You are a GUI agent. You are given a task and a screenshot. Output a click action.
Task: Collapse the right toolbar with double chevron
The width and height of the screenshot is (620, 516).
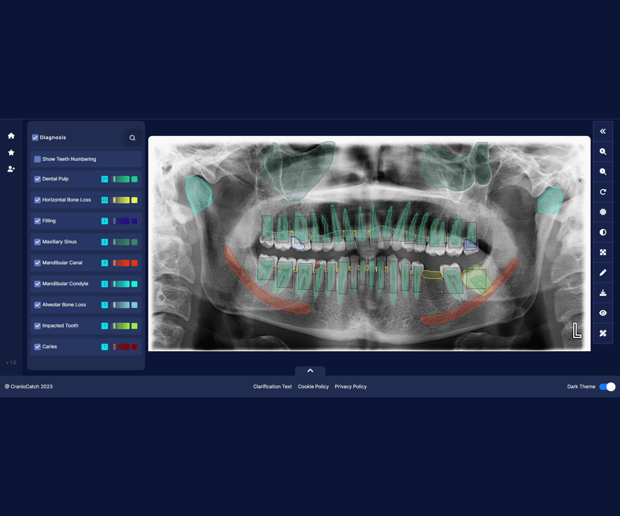pos(603,131)
